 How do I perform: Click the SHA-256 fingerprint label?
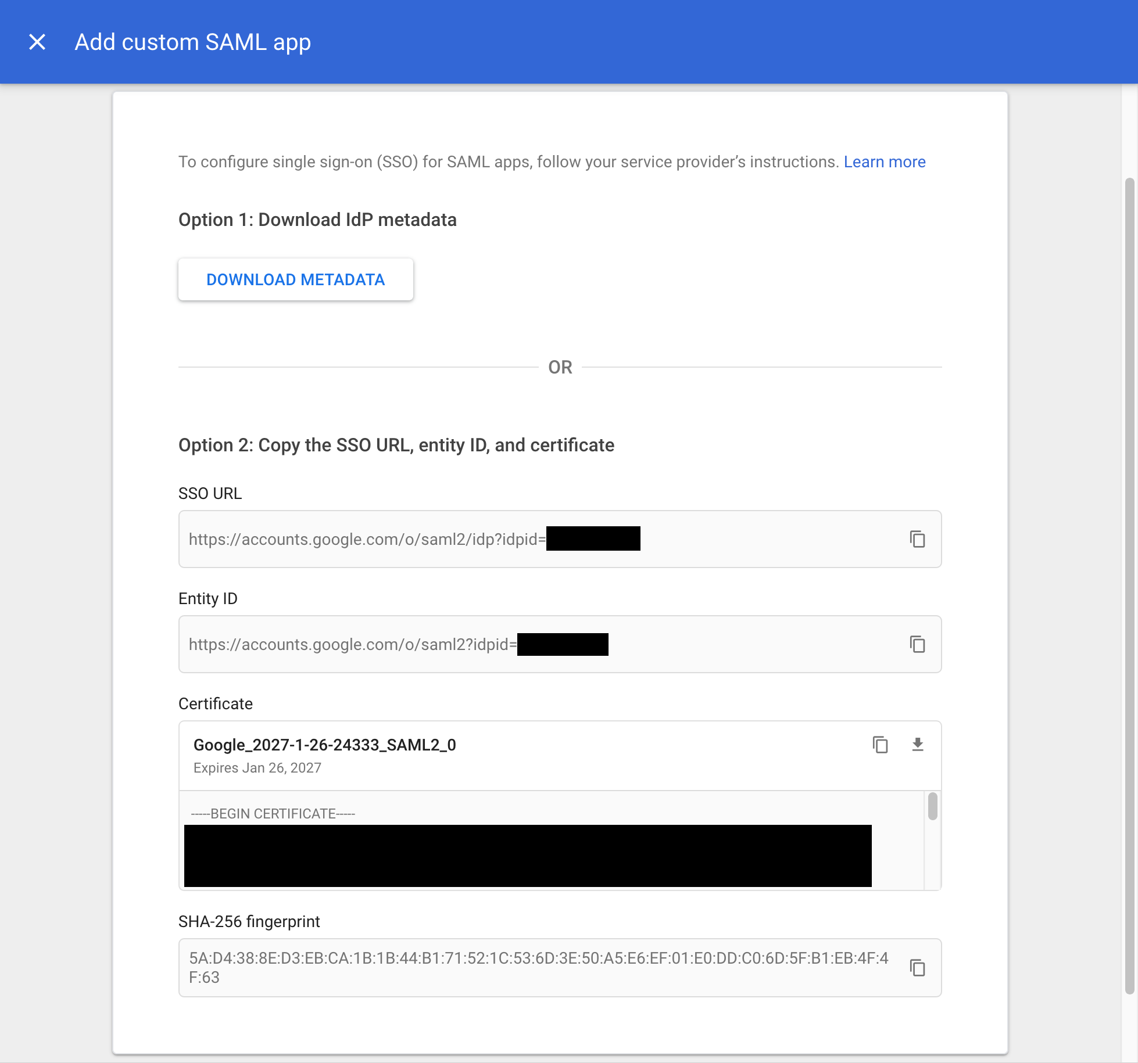[x=249, y=921]
